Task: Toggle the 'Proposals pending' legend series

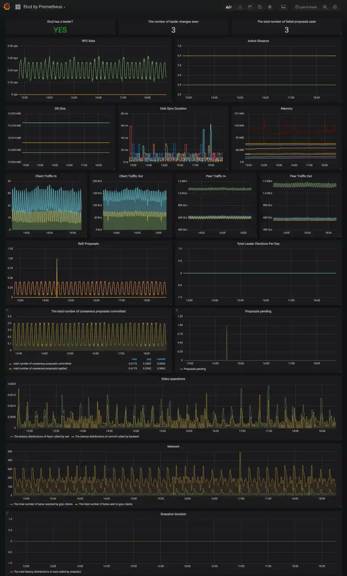Action: click(x=195, y=369)
